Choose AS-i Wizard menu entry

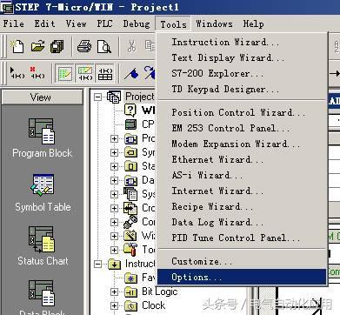click(x=243, y=175)
